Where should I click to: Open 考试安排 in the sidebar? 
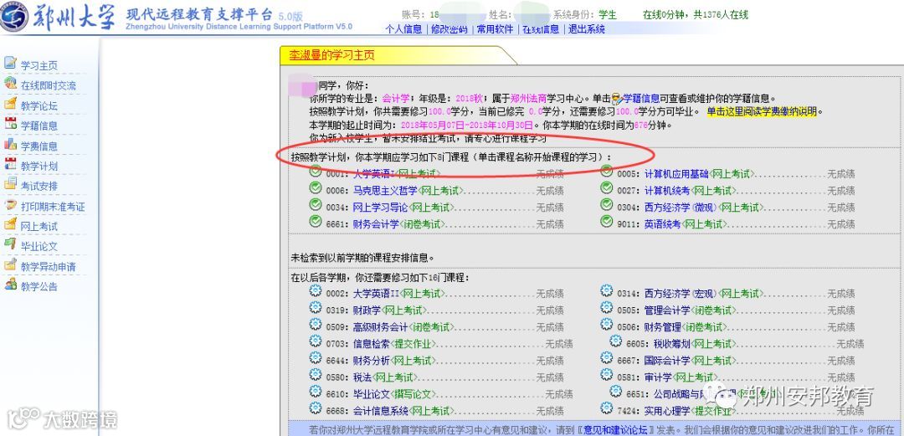click(x=39, y=187)
